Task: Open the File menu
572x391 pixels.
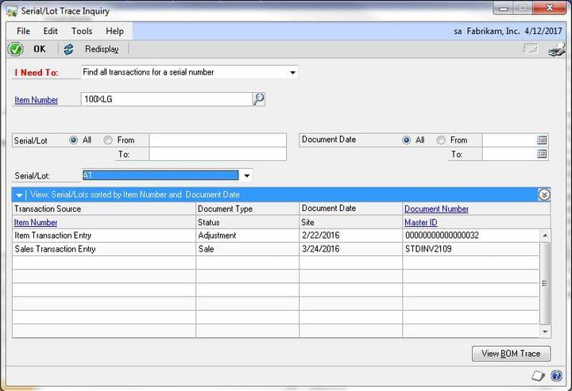Action: pyautogui.click(x=23, y=31)
